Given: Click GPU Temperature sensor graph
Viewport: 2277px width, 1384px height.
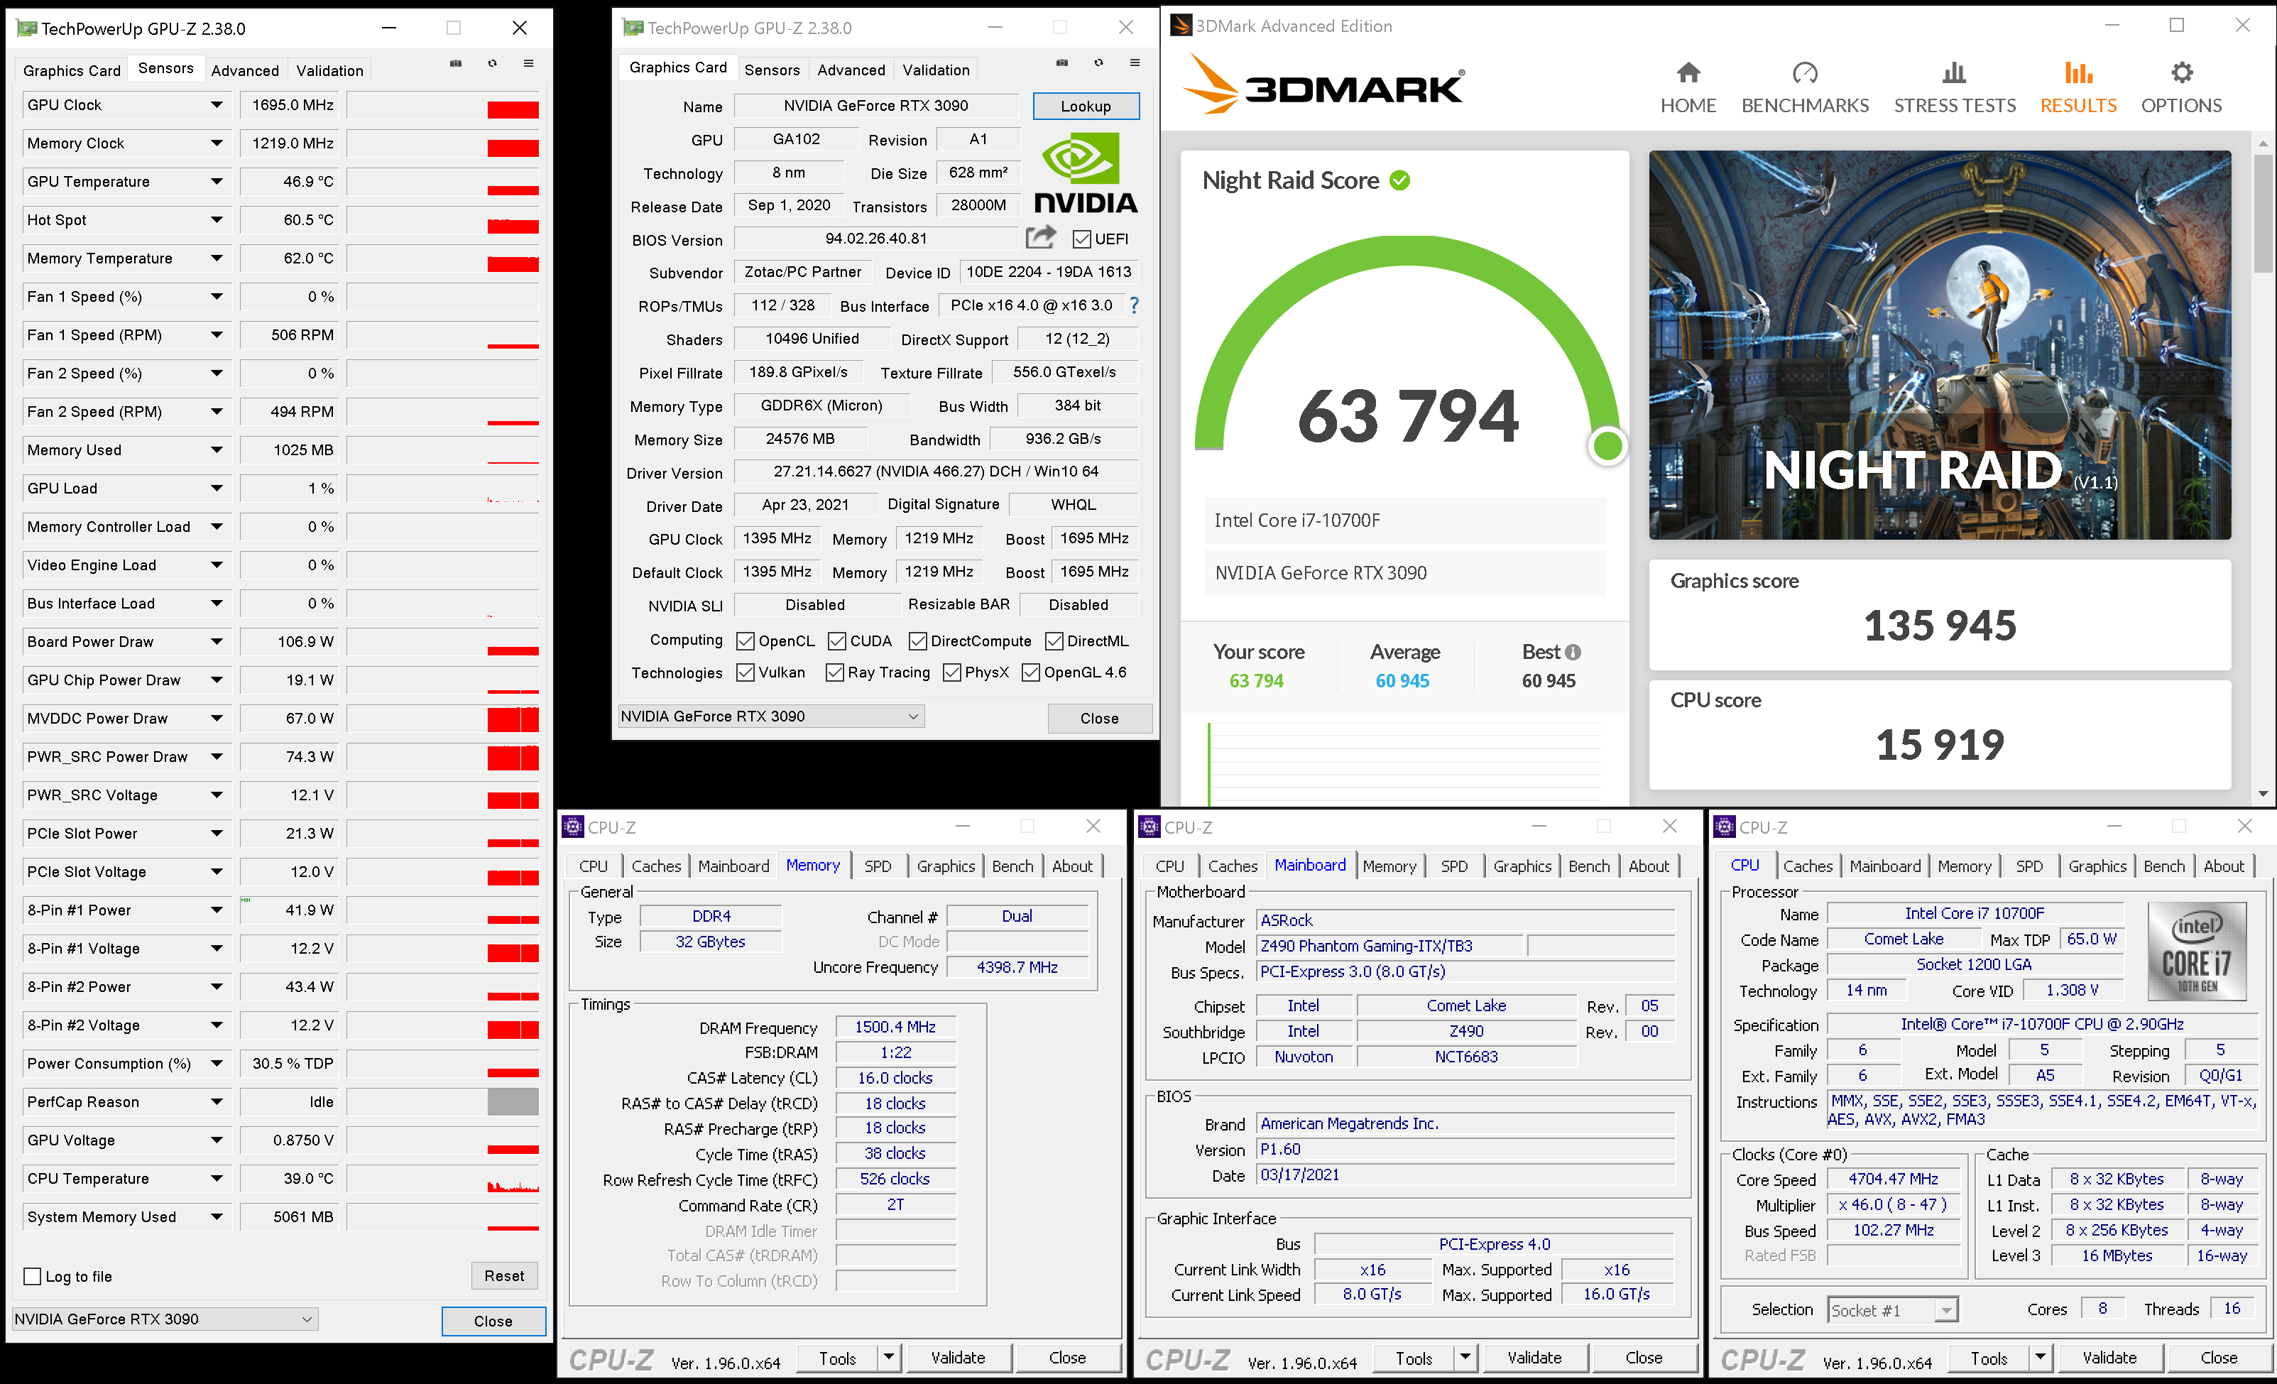Looking at the screenshot, I should (x=442, y=181).
